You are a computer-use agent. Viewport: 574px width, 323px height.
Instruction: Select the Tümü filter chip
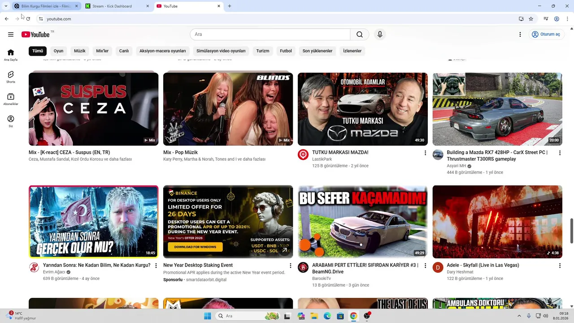(38, 51)
